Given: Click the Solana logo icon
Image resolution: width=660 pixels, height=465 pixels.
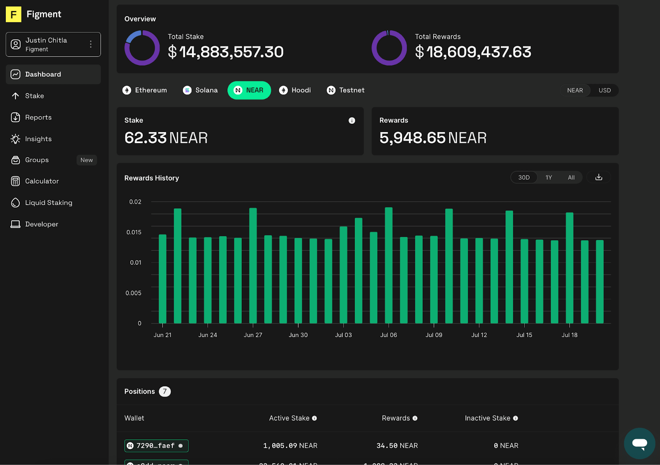Looking at the screenshot, I should (x=187, y=90).
